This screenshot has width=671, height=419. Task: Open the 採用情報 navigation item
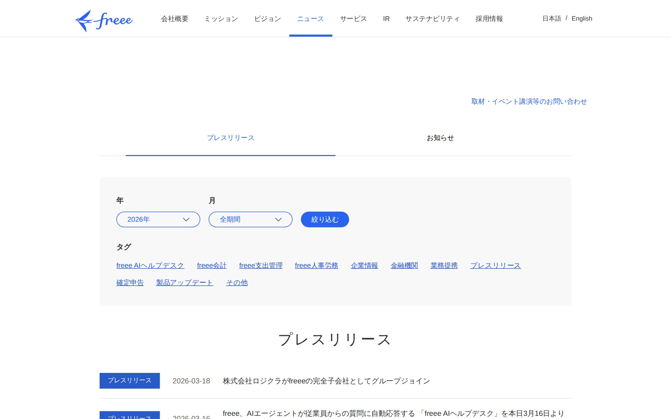coord(489,19)
